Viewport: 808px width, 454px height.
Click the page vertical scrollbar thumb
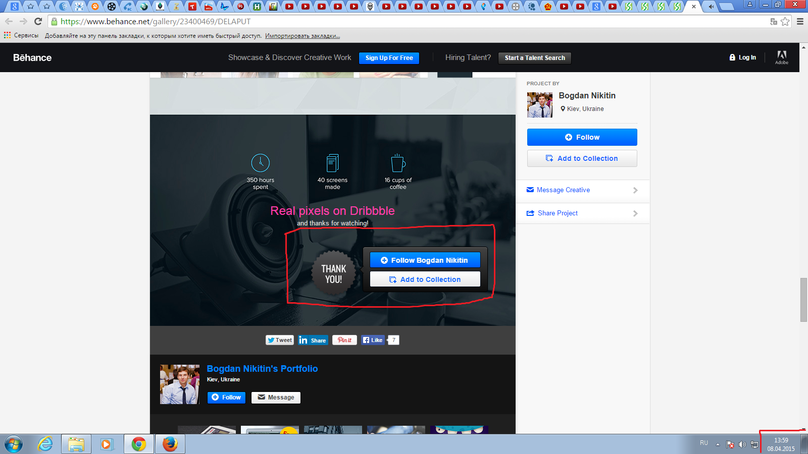click(x=803, y=300)
